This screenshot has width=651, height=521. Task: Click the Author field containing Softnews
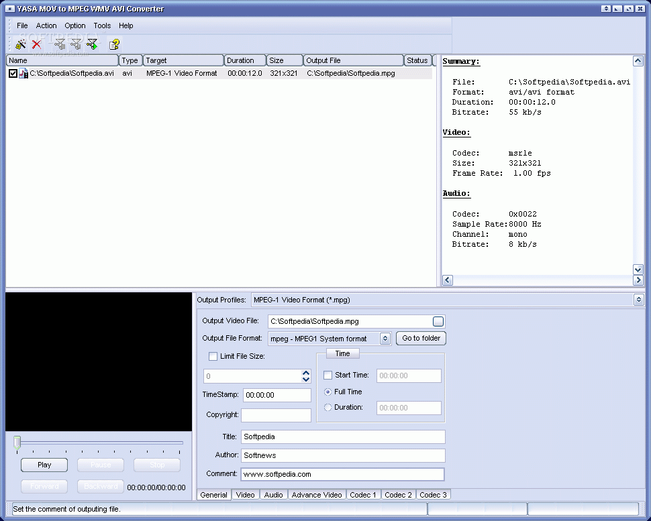[x=343, y=455]
